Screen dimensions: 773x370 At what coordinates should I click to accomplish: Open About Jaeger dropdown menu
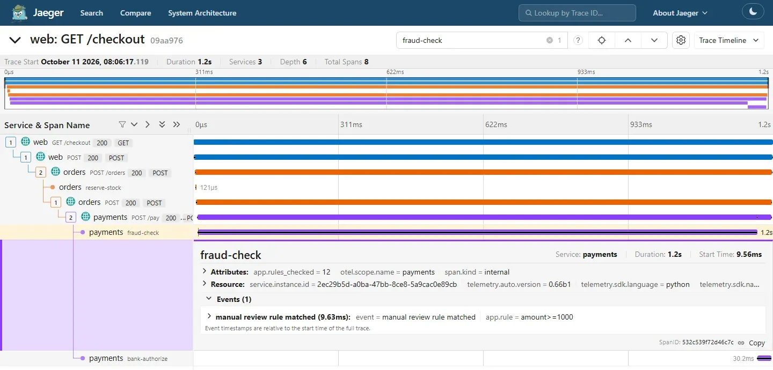click(680, 13)
